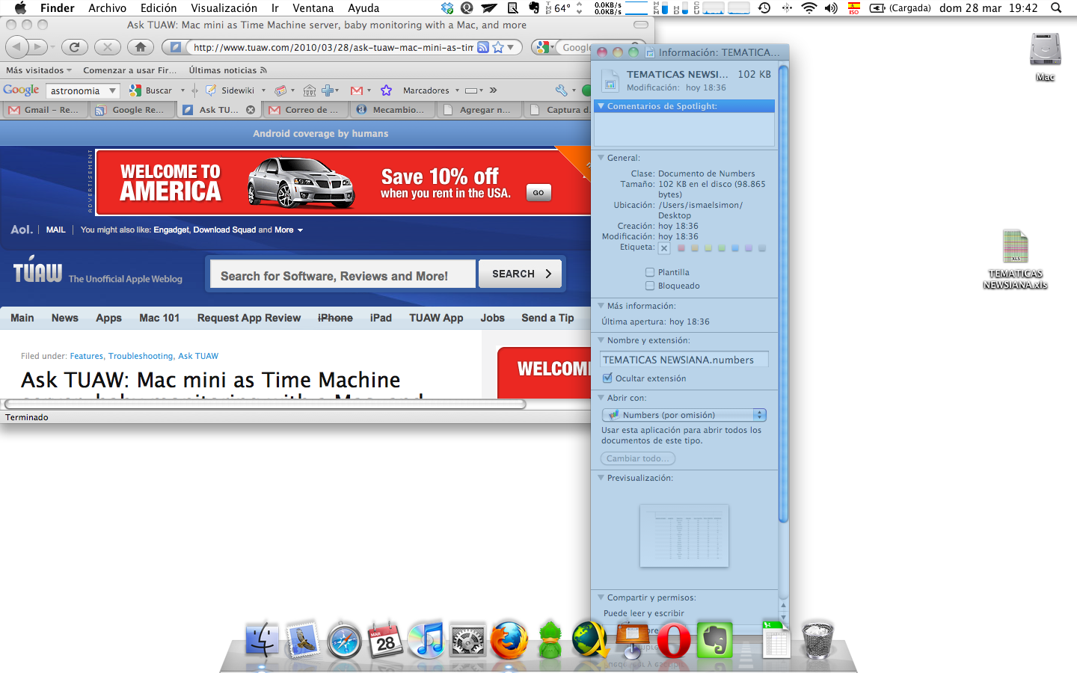Open Finder from the Dock
The image size is (1077, 673).
262,640
